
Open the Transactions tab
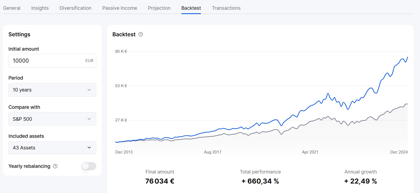tap(226, 8)
